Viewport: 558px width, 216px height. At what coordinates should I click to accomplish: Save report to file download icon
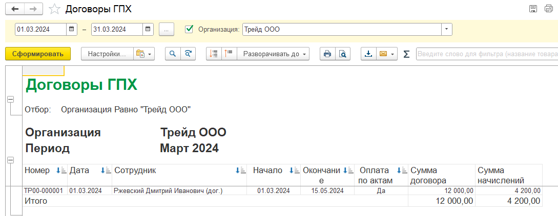[x=368, y=54]
